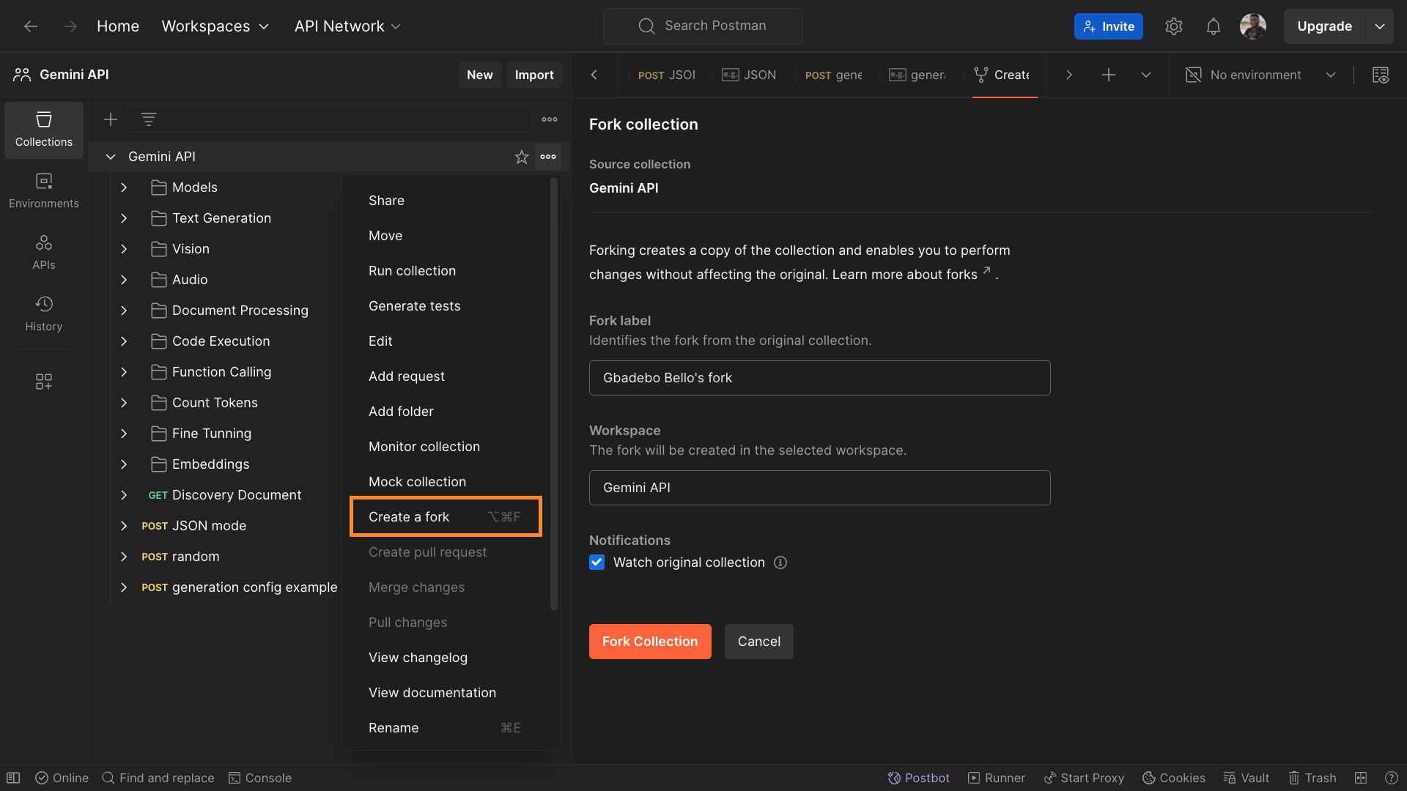The height and width of the screenshot is (791, 1407).
Task: Expand the Models folder
Action: (124, 187)
